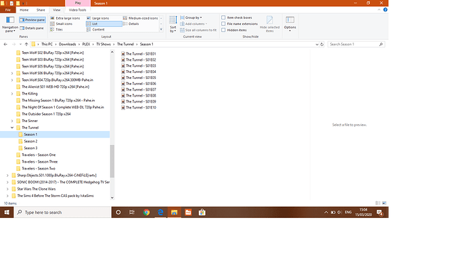The height and width of the screenshot is (270, 467).
Task: Switch to details view via status bar icon
Action: pos(378,203)
